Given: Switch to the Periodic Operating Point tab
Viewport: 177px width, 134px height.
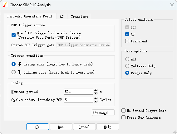Looking at the screenshot, I should tap(30, 16).
